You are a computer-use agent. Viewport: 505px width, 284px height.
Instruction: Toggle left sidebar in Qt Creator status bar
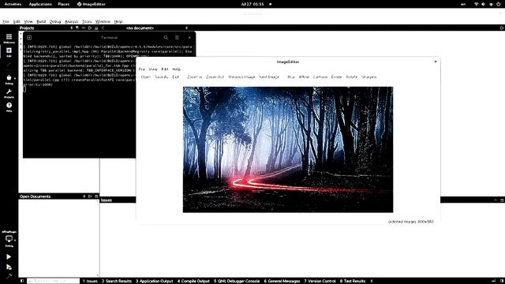click(22, 281)
